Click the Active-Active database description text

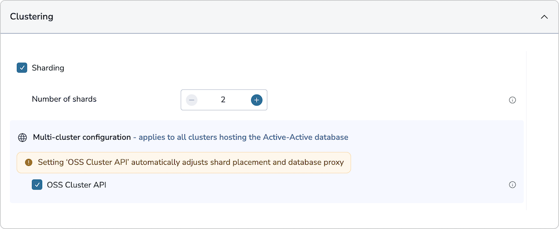point(244,138)
